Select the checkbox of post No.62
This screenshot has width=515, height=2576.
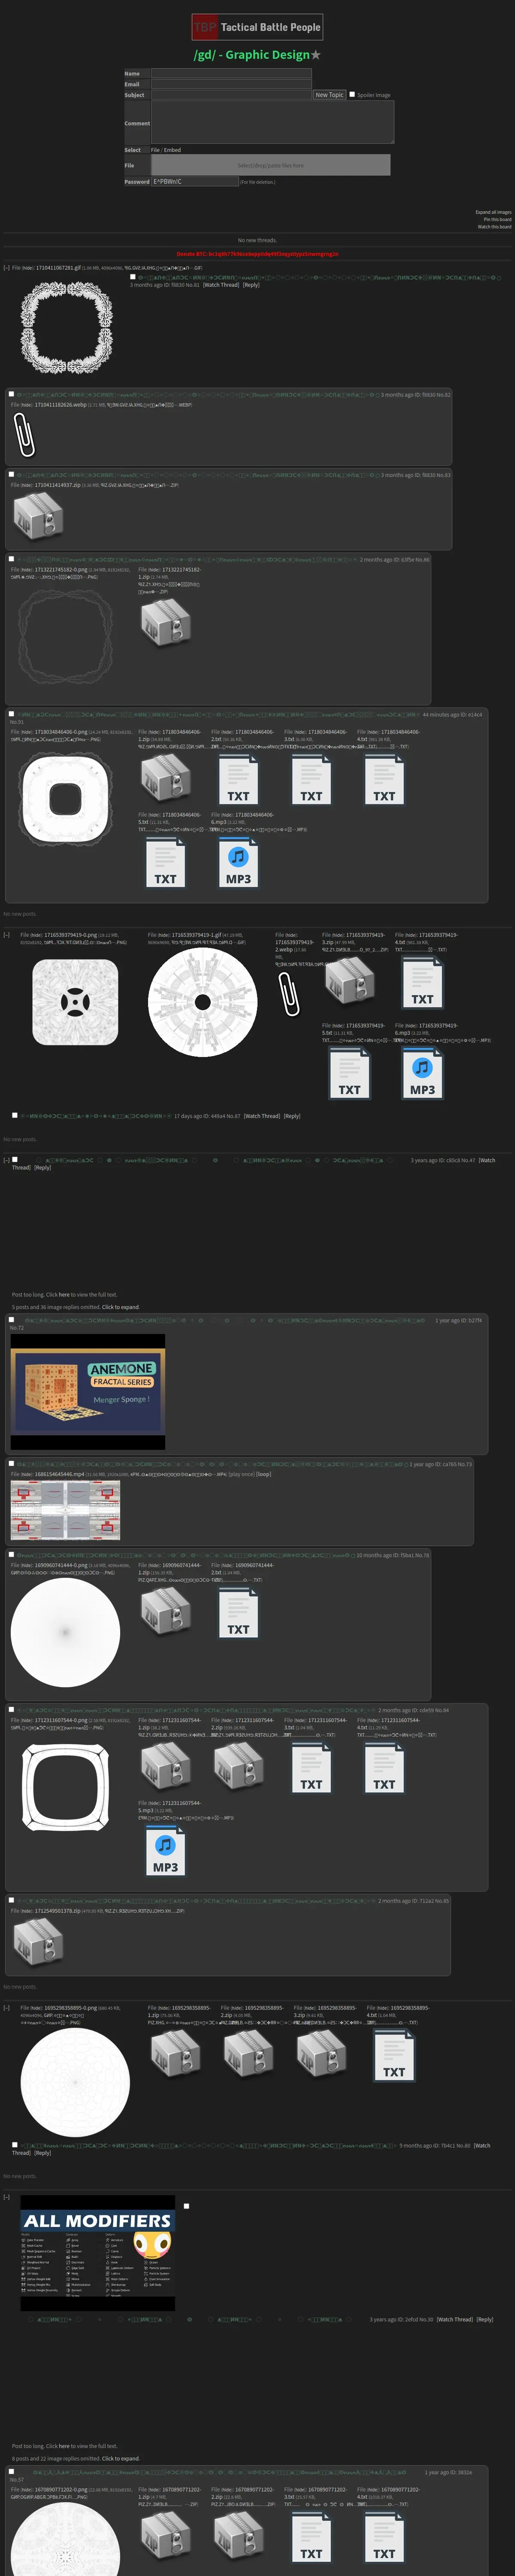[12, 394]
